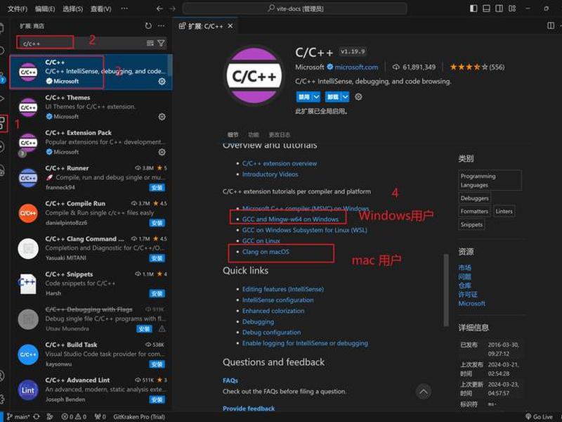Image resolution: width=562 pixels, height=422 pixels.
Task: Go back with navigation arrow
Action: click(x=159, y=8)
